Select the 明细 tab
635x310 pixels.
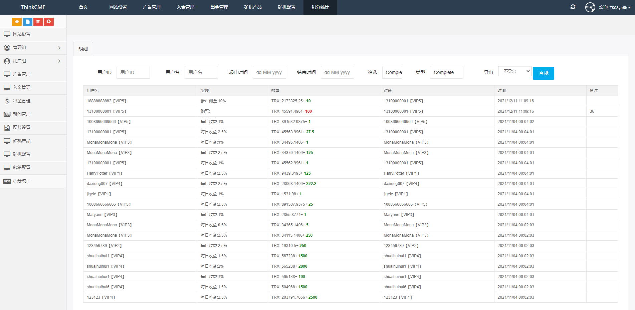pos(83,49)
